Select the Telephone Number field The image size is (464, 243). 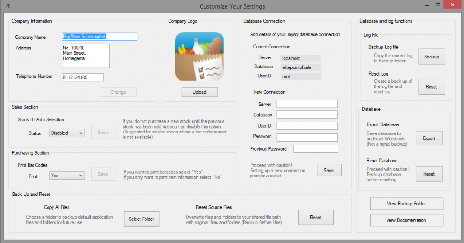82,77
